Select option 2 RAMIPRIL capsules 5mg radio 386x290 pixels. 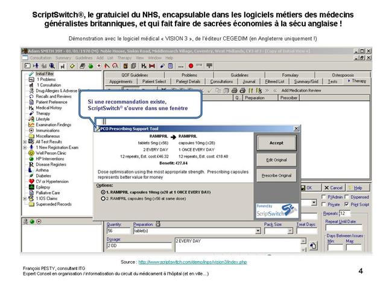(103, 199)
